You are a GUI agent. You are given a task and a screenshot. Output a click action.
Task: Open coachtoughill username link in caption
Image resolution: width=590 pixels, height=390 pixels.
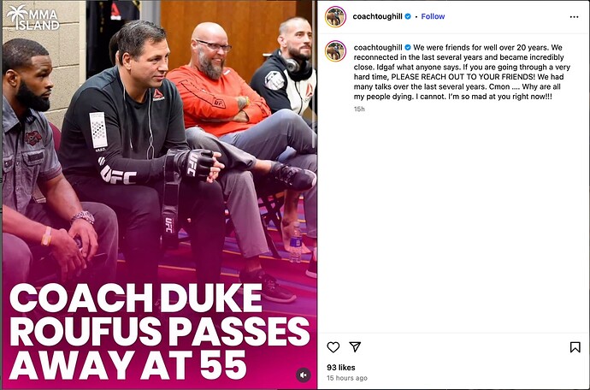377,47
